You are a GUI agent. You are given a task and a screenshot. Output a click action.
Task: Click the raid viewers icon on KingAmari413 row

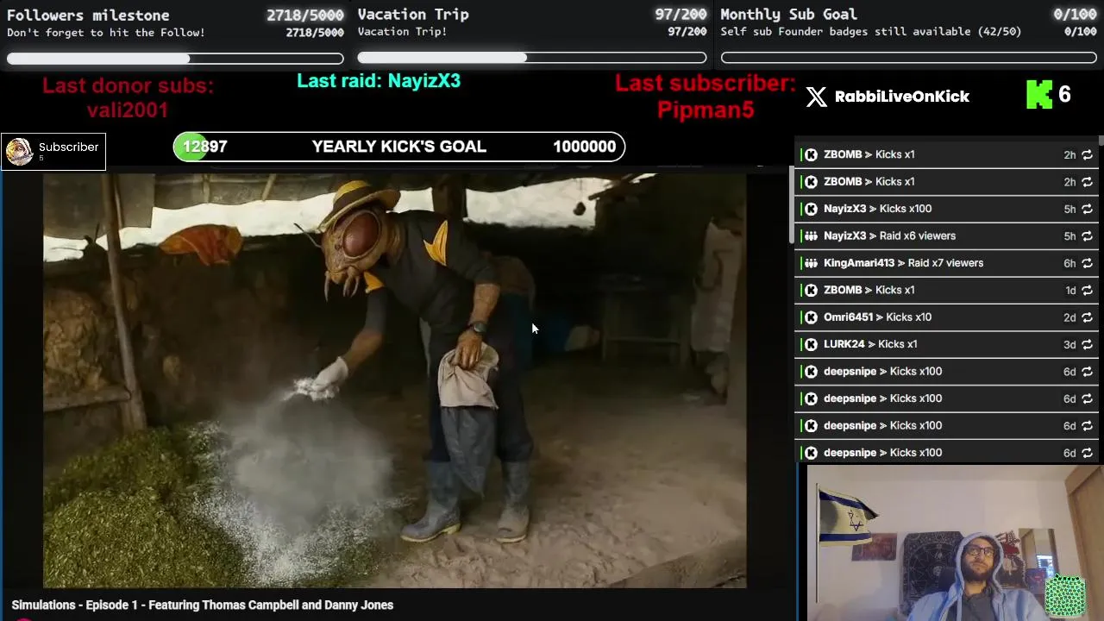point(811,263)
